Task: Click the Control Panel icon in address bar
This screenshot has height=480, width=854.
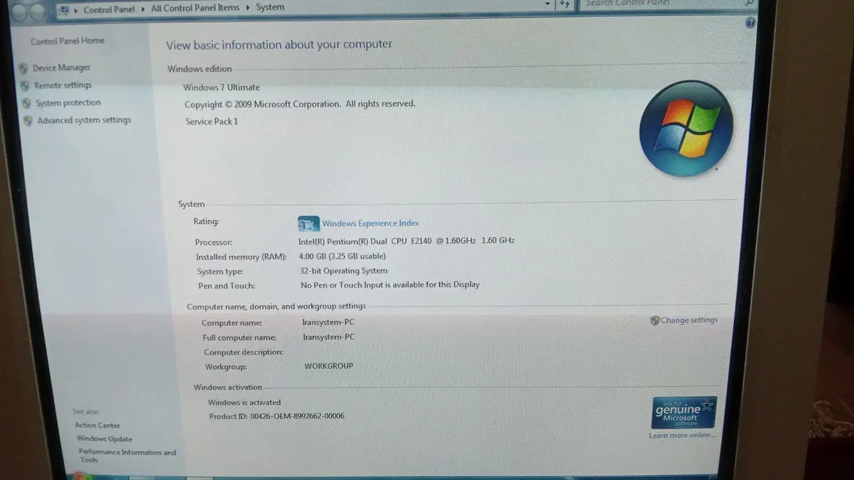Action: 64,10
